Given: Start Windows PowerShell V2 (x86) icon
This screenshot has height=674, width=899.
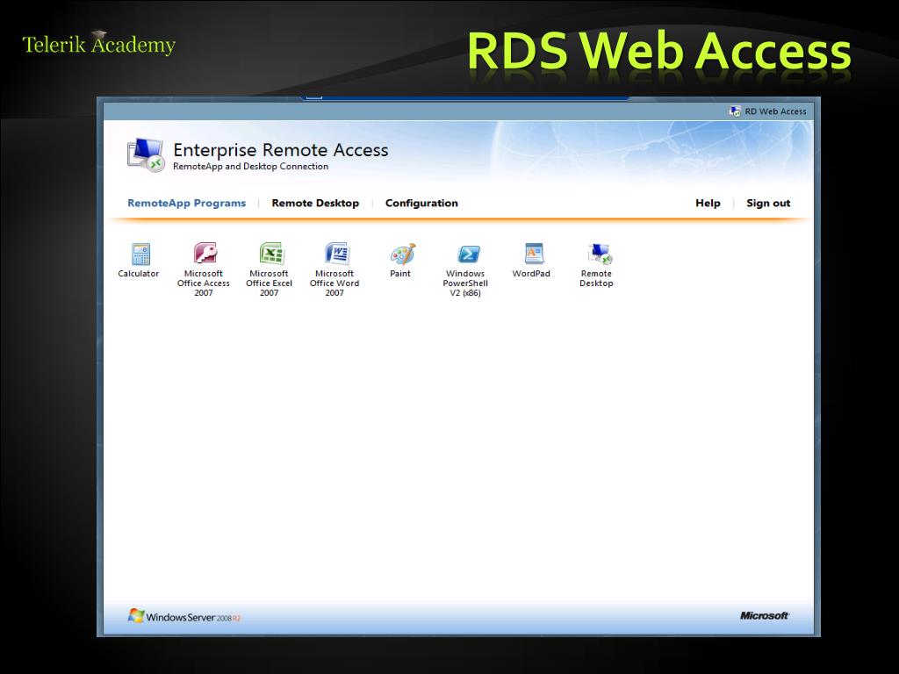Looking at the screenshot, I should (469, 254).
